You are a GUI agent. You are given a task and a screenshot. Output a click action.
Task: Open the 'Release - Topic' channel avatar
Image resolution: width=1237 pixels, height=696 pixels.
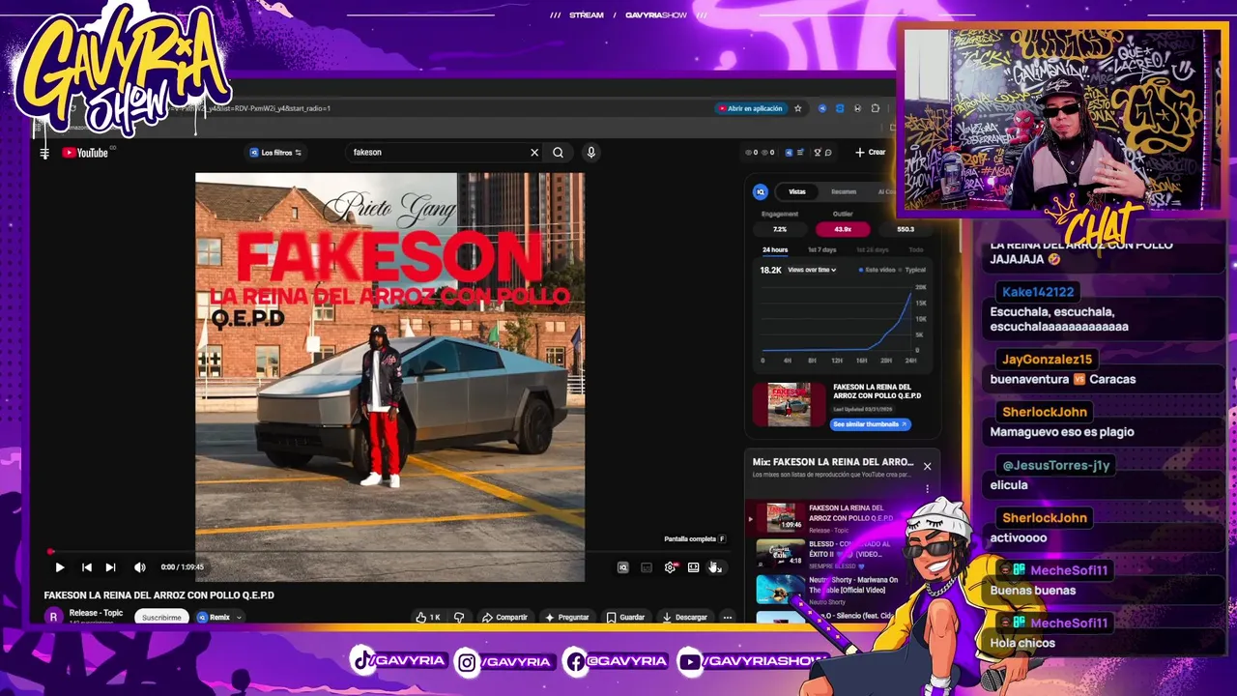[53, 616]
